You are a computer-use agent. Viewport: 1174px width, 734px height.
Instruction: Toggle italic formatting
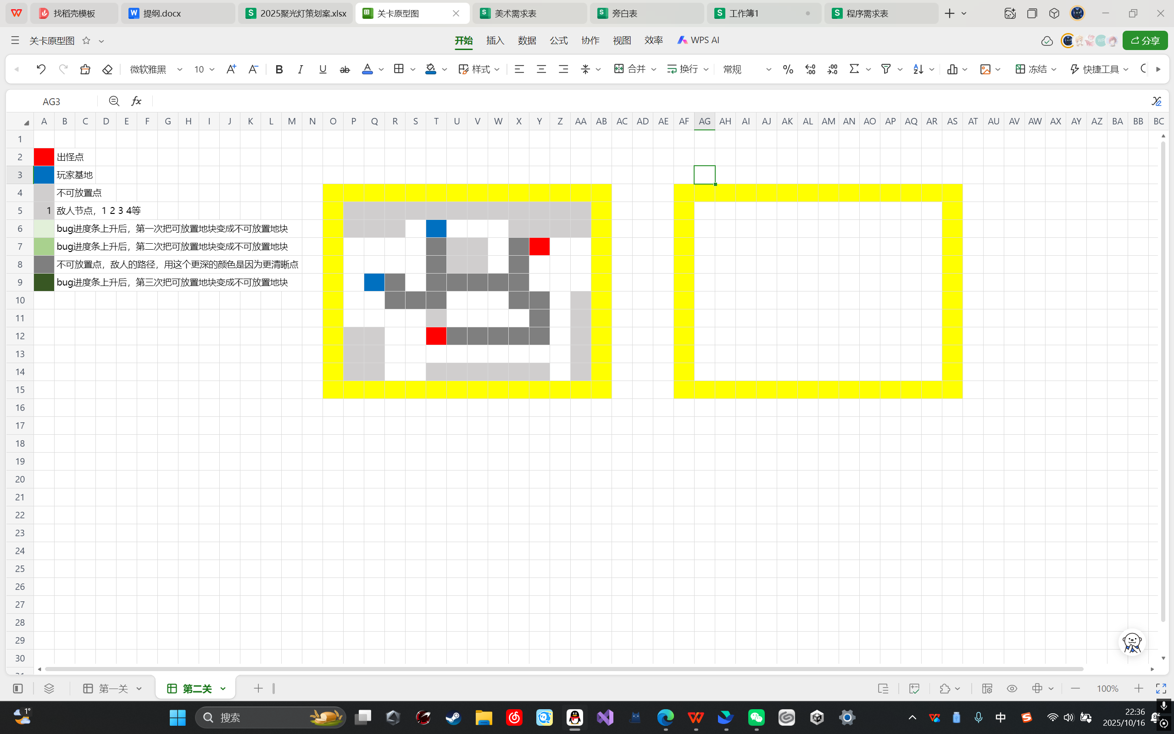click(300, 69)
